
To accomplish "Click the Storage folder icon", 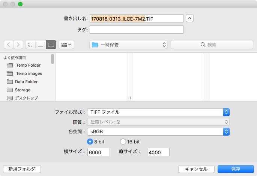I will click(10, 90).
